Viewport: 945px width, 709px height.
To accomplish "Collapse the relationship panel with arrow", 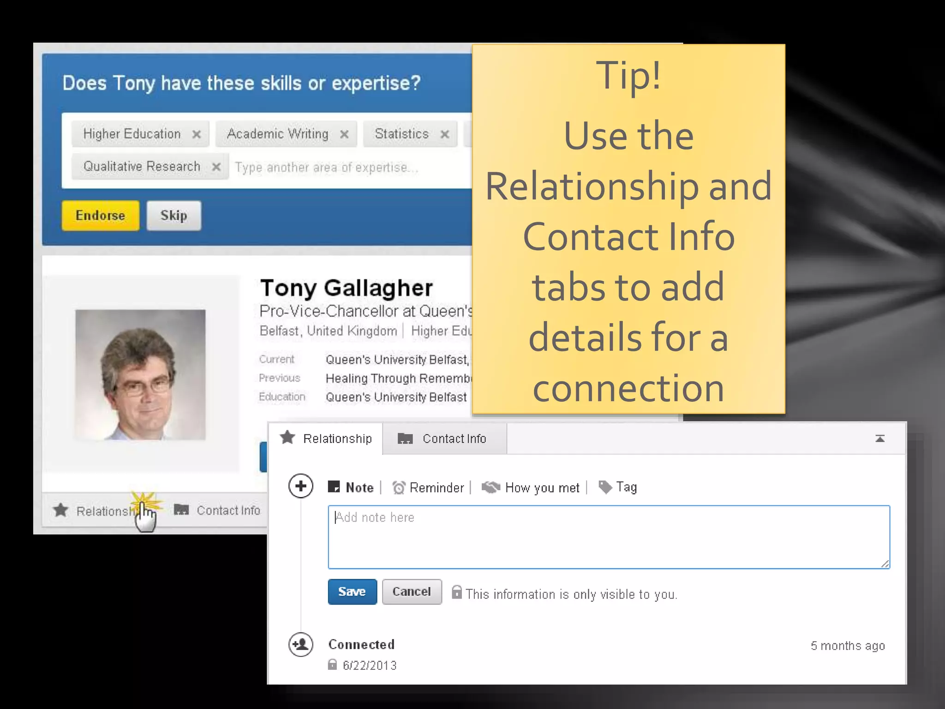I will 880,439.
